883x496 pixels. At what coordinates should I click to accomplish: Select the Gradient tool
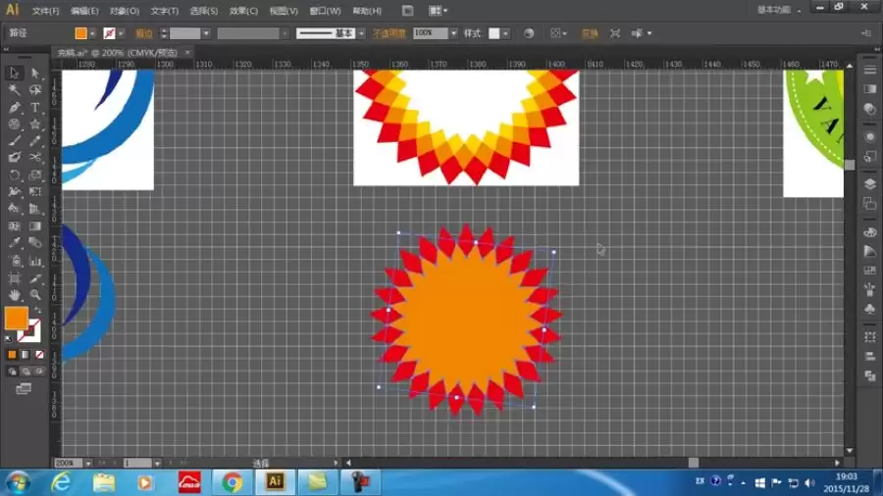coord(35,226)
